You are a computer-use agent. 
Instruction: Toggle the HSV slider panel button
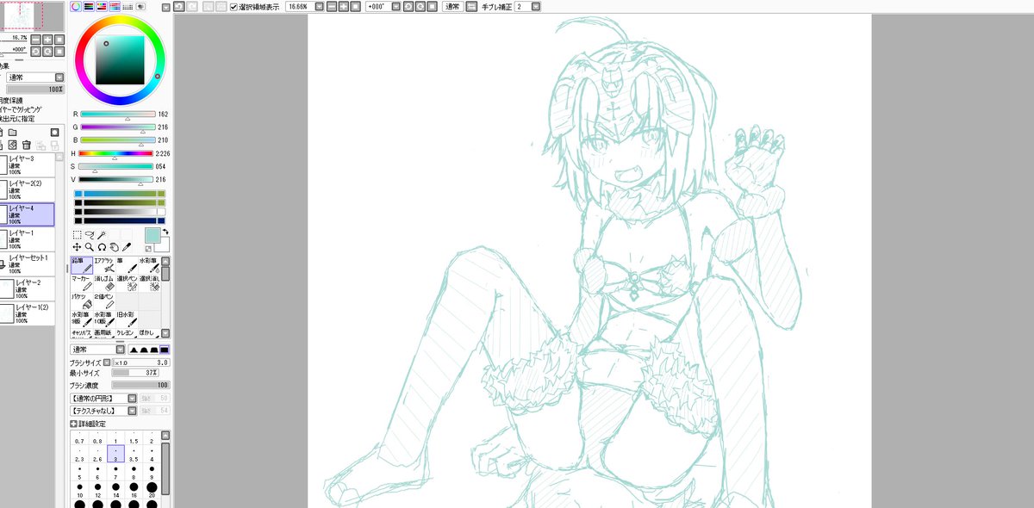pyautogui.click(x=102, y=6)
